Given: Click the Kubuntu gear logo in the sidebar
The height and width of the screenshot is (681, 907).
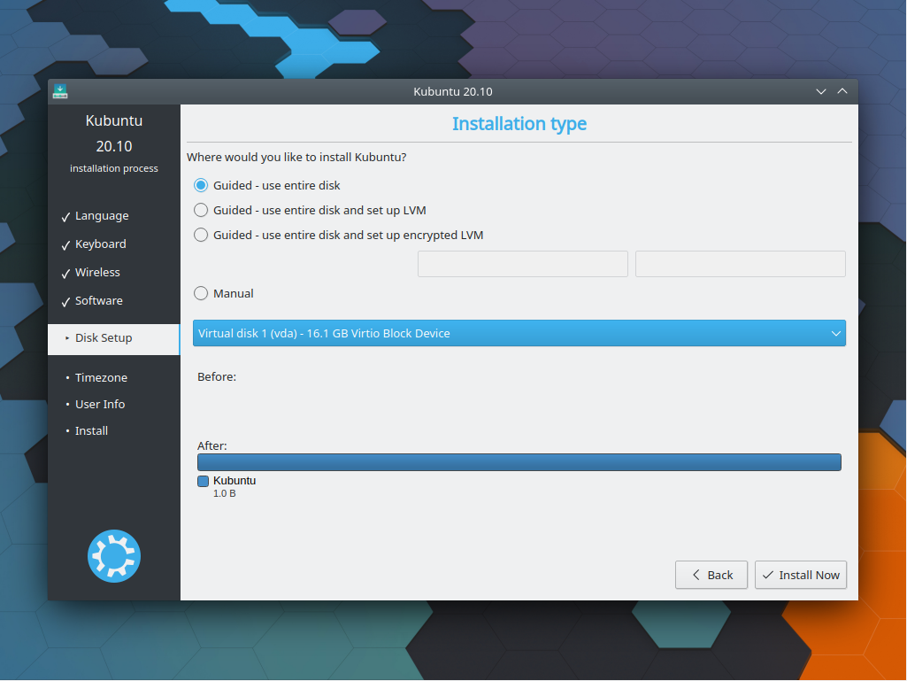Looking at the screenshot, I should (x=114, y=556).
